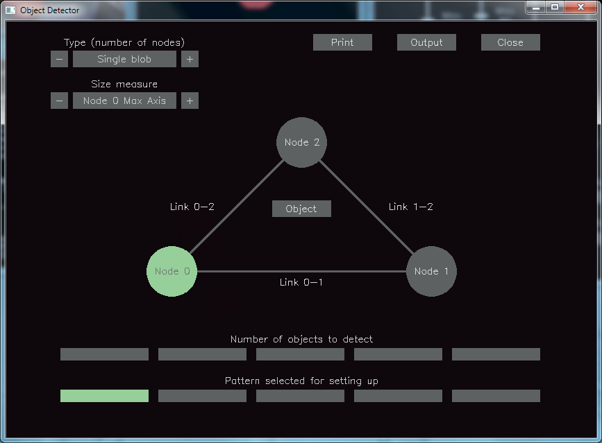
Task: Choose fourth Pattern selected for setting up slot
Action: pyautogui.click(x=398, y=396)
